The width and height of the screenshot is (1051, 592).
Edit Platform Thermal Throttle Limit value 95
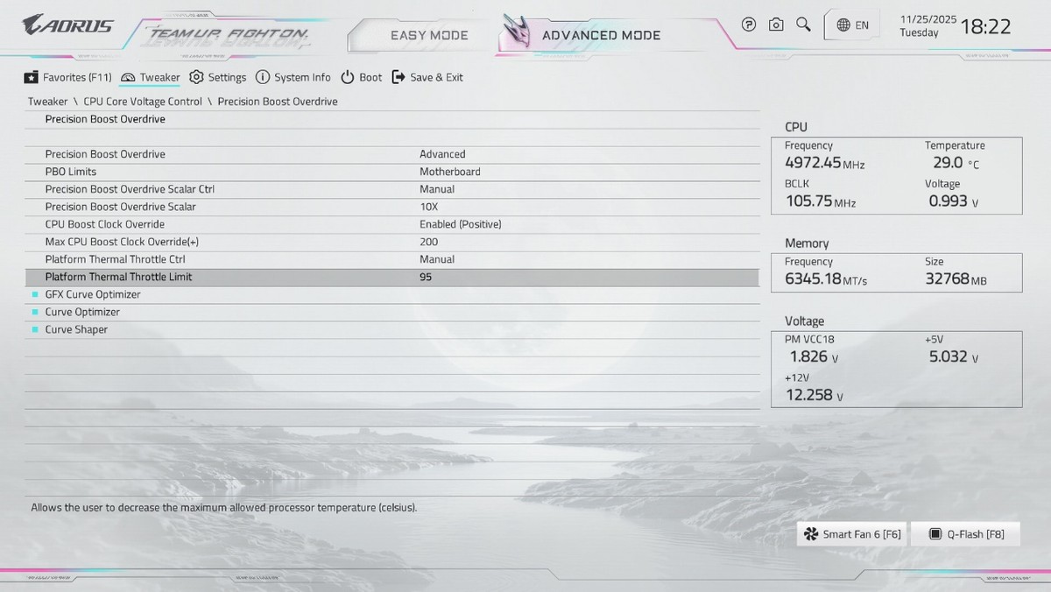tap(426, 277)
